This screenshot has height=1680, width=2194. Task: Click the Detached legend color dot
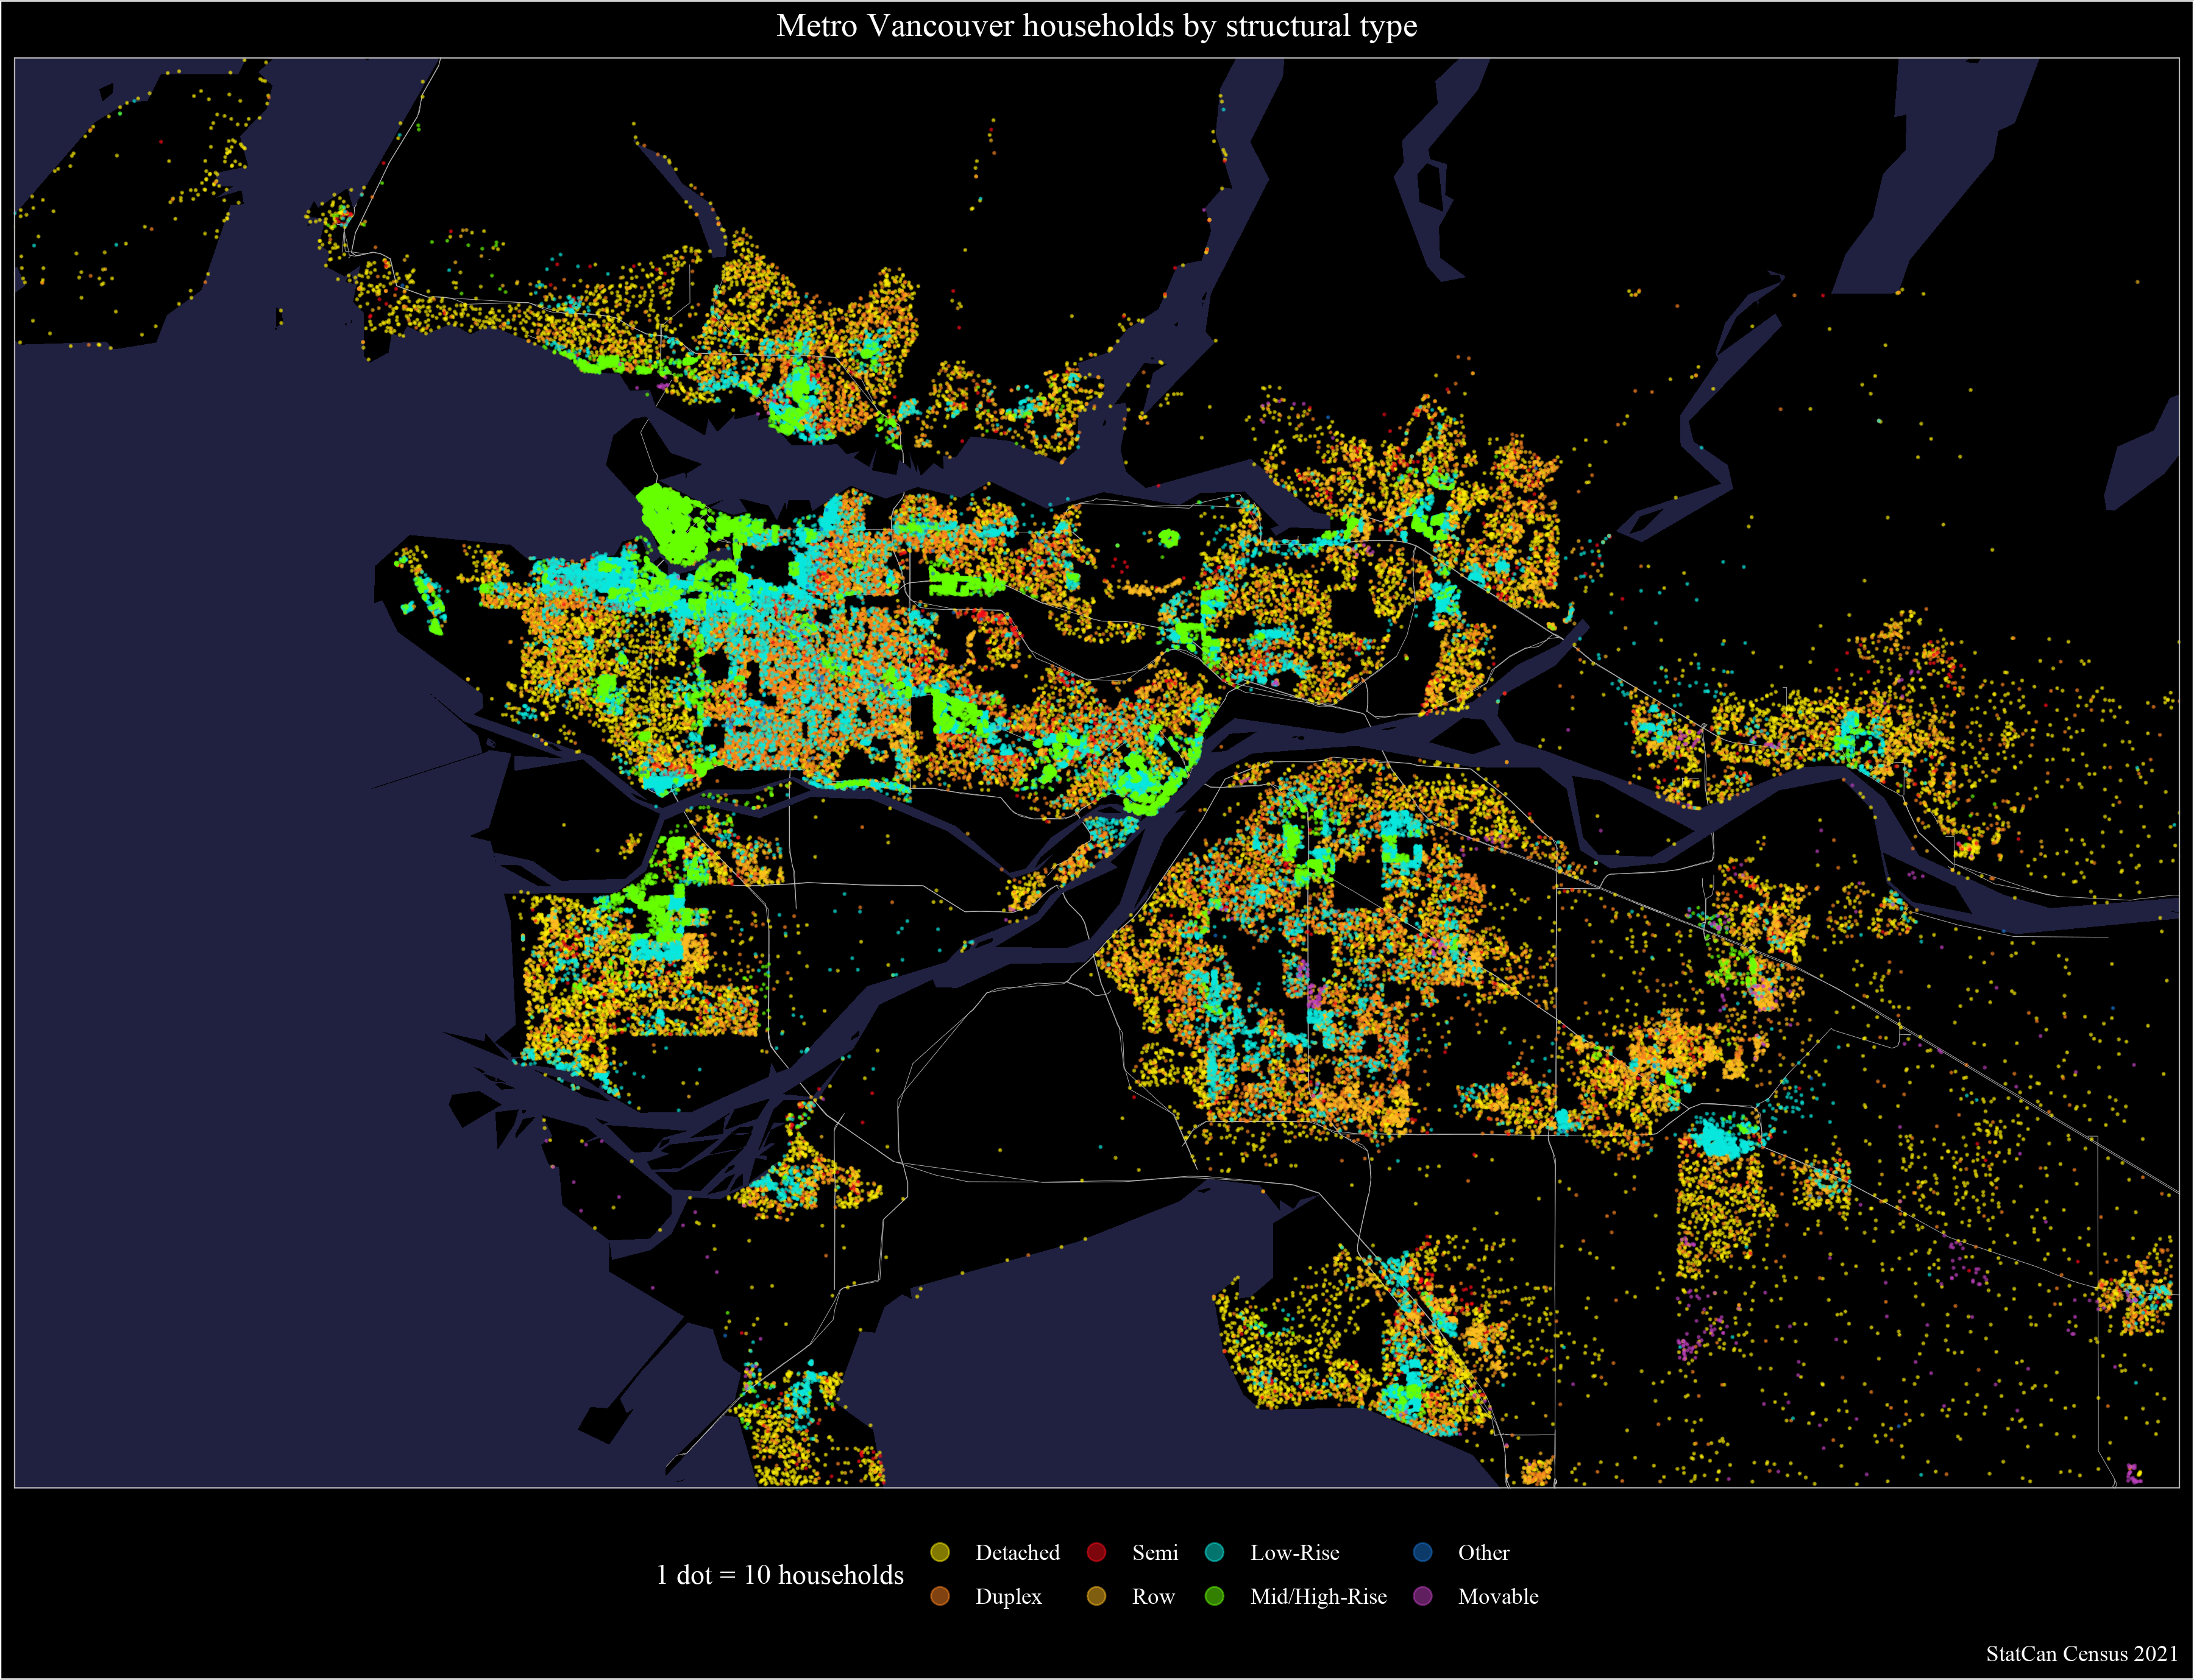coord(939,1552)
